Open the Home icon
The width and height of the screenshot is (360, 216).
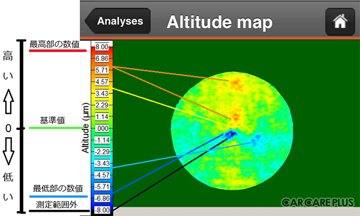[340, 22]
